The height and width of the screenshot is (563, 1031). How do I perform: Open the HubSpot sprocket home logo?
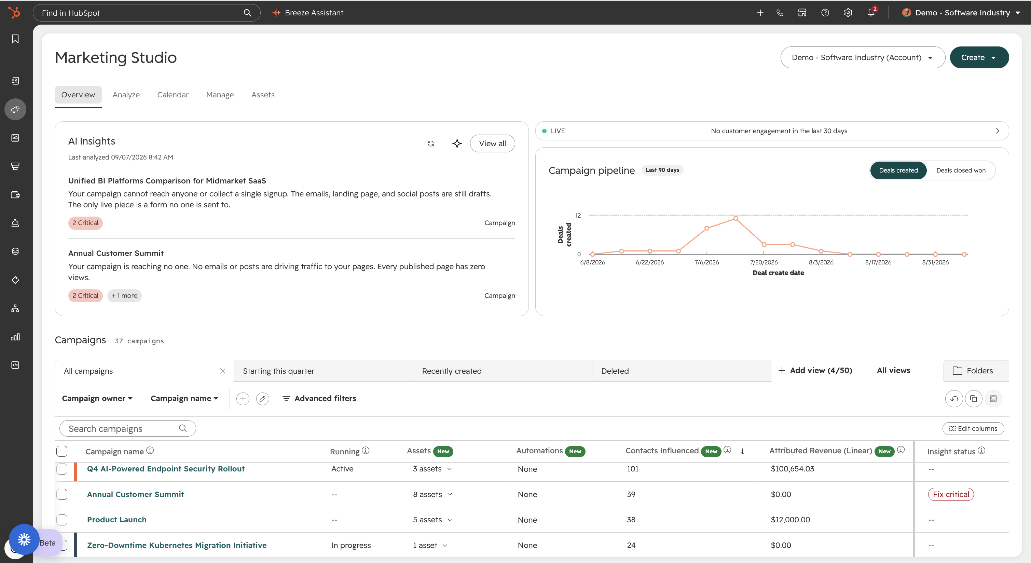pyautogui.click(x=14, y=12)
